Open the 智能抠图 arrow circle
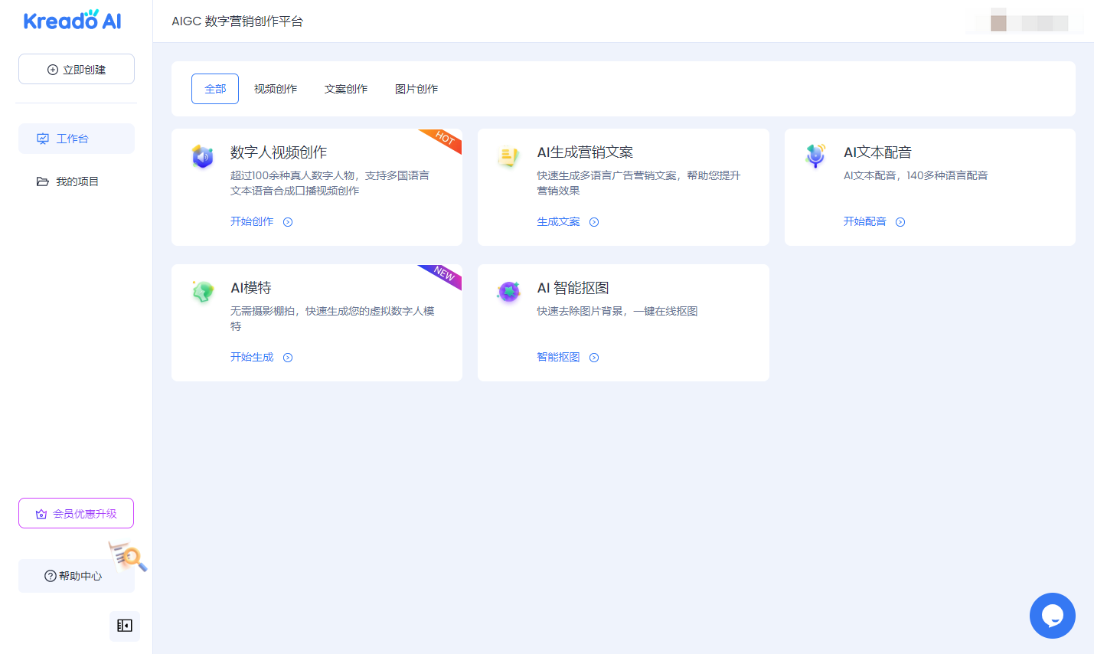The width and height of the screenshot is (1094, 654). click(x=594, y=357)
